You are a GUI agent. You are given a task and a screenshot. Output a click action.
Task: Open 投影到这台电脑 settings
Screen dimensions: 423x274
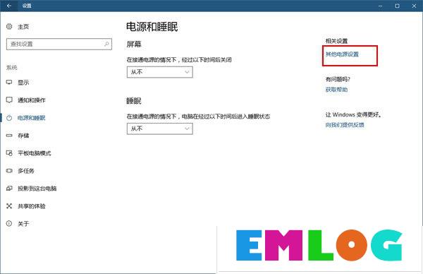coord(37,189)
